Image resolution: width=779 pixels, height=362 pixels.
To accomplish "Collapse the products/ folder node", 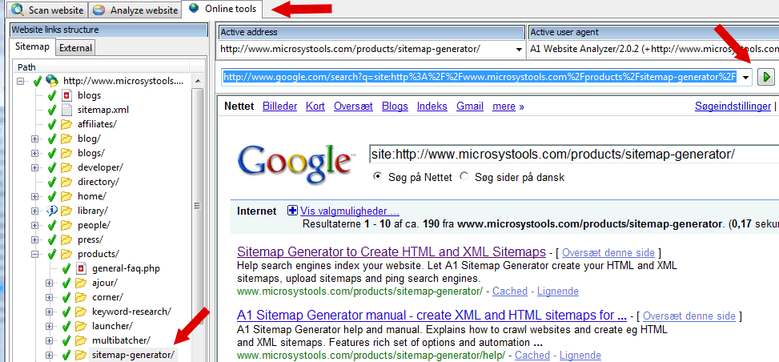I will (34, 254).
